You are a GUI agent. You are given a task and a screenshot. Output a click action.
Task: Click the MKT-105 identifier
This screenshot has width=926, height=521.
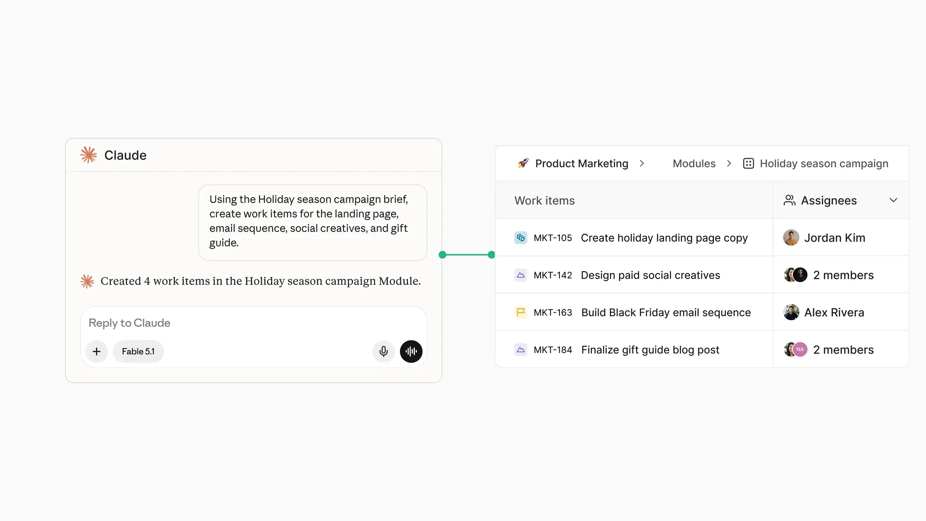pos(553,238)
